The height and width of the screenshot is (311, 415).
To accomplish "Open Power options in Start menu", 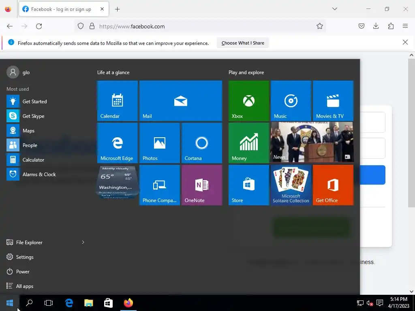I will pos(18,272).
